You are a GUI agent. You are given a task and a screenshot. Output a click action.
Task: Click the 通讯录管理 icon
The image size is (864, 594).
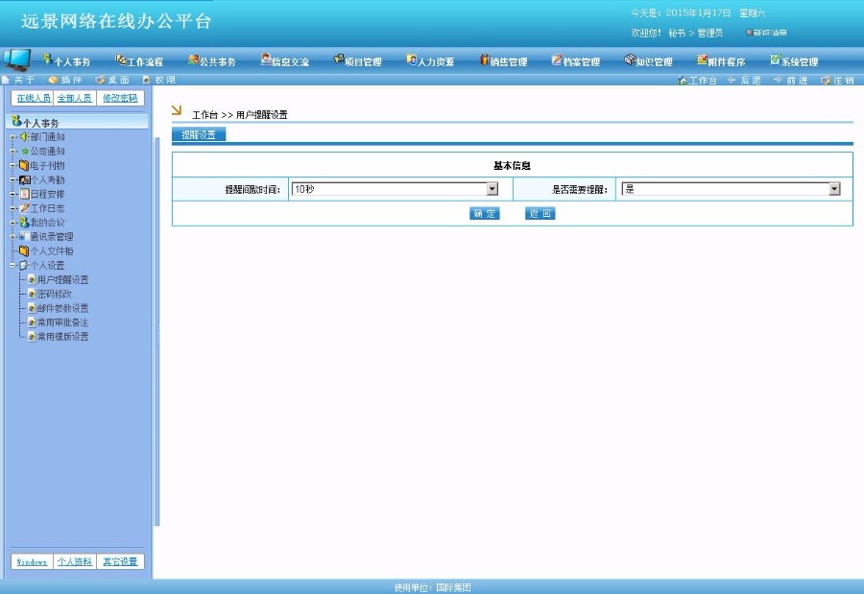pos(24,236)
